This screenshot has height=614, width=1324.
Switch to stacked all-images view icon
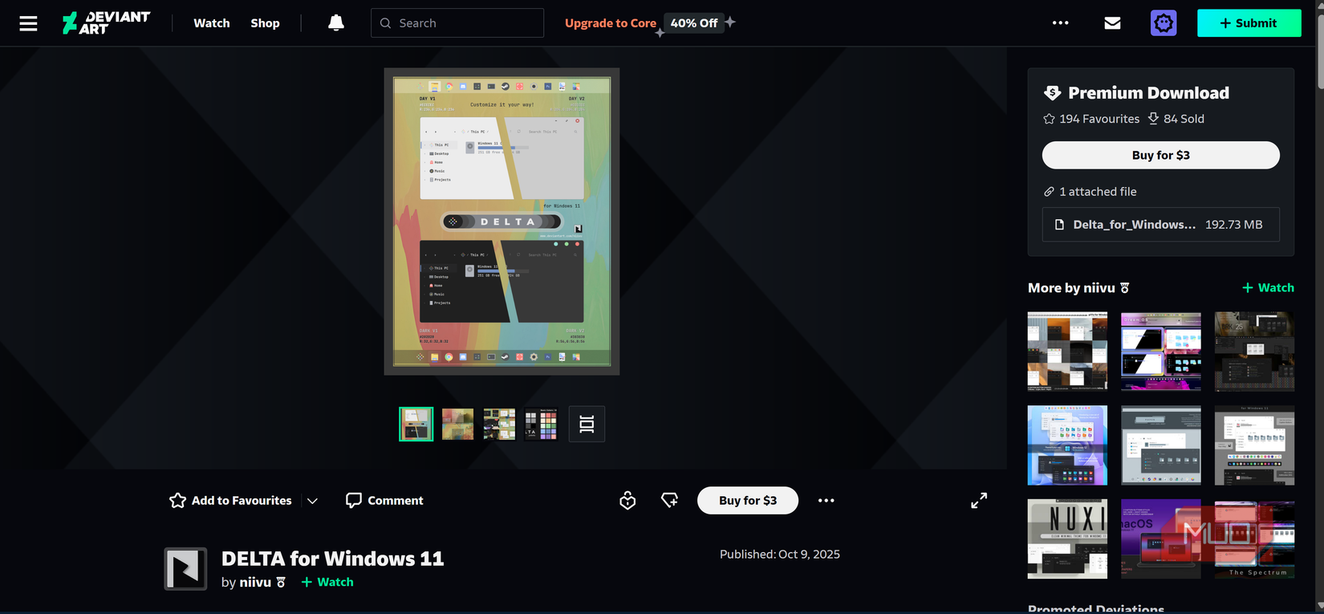587,424
